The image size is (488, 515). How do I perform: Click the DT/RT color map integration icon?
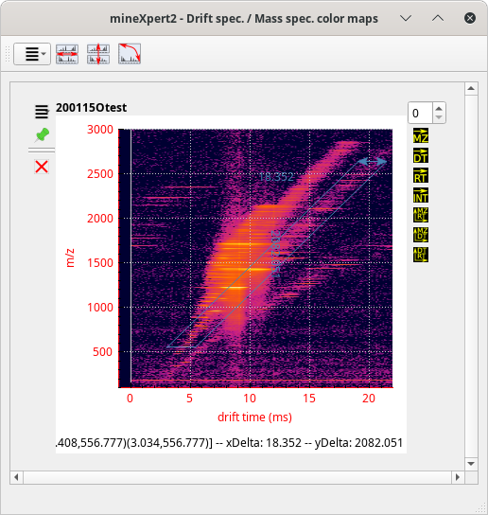(x=421, y=255)
